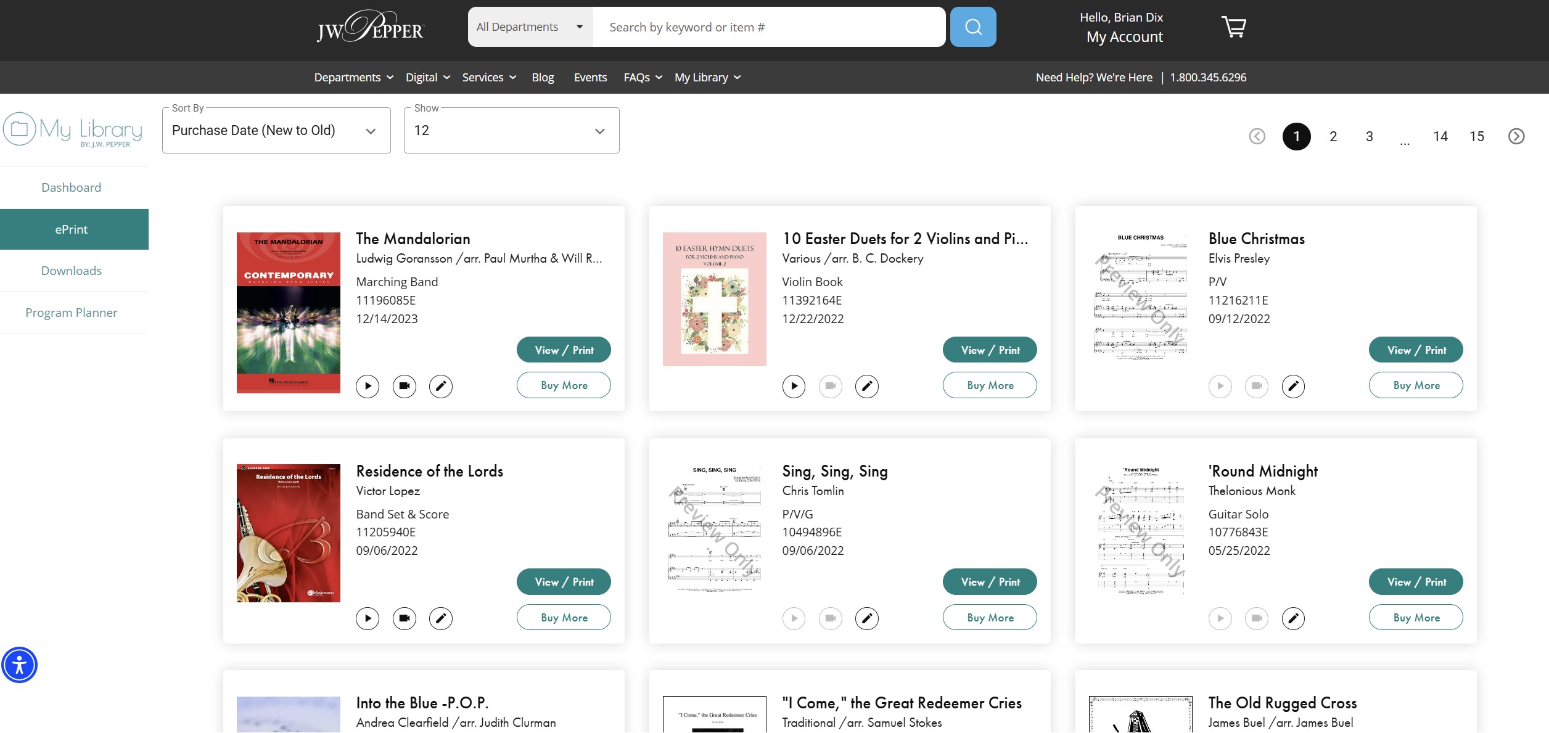
Task: Open The Mandalorian cover thumbnail
Action: coord(289,313)
